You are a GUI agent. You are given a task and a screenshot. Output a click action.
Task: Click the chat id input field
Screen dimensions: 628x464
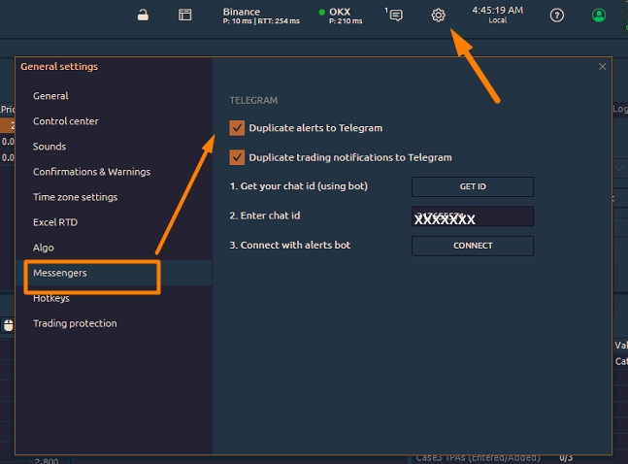[473, 216]
